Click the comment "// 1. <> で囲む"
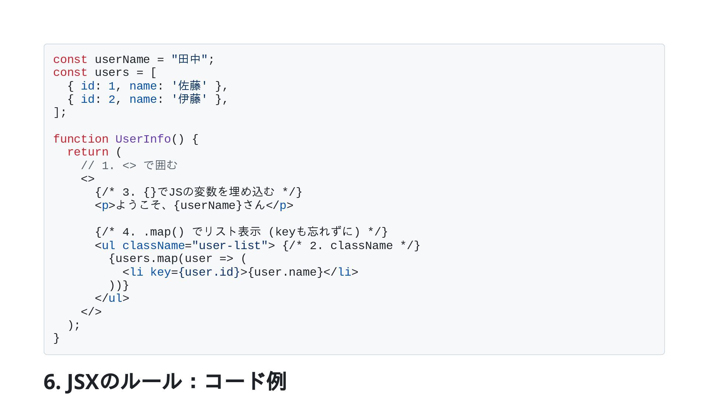 pyautogui.click(x=129, y=165)
